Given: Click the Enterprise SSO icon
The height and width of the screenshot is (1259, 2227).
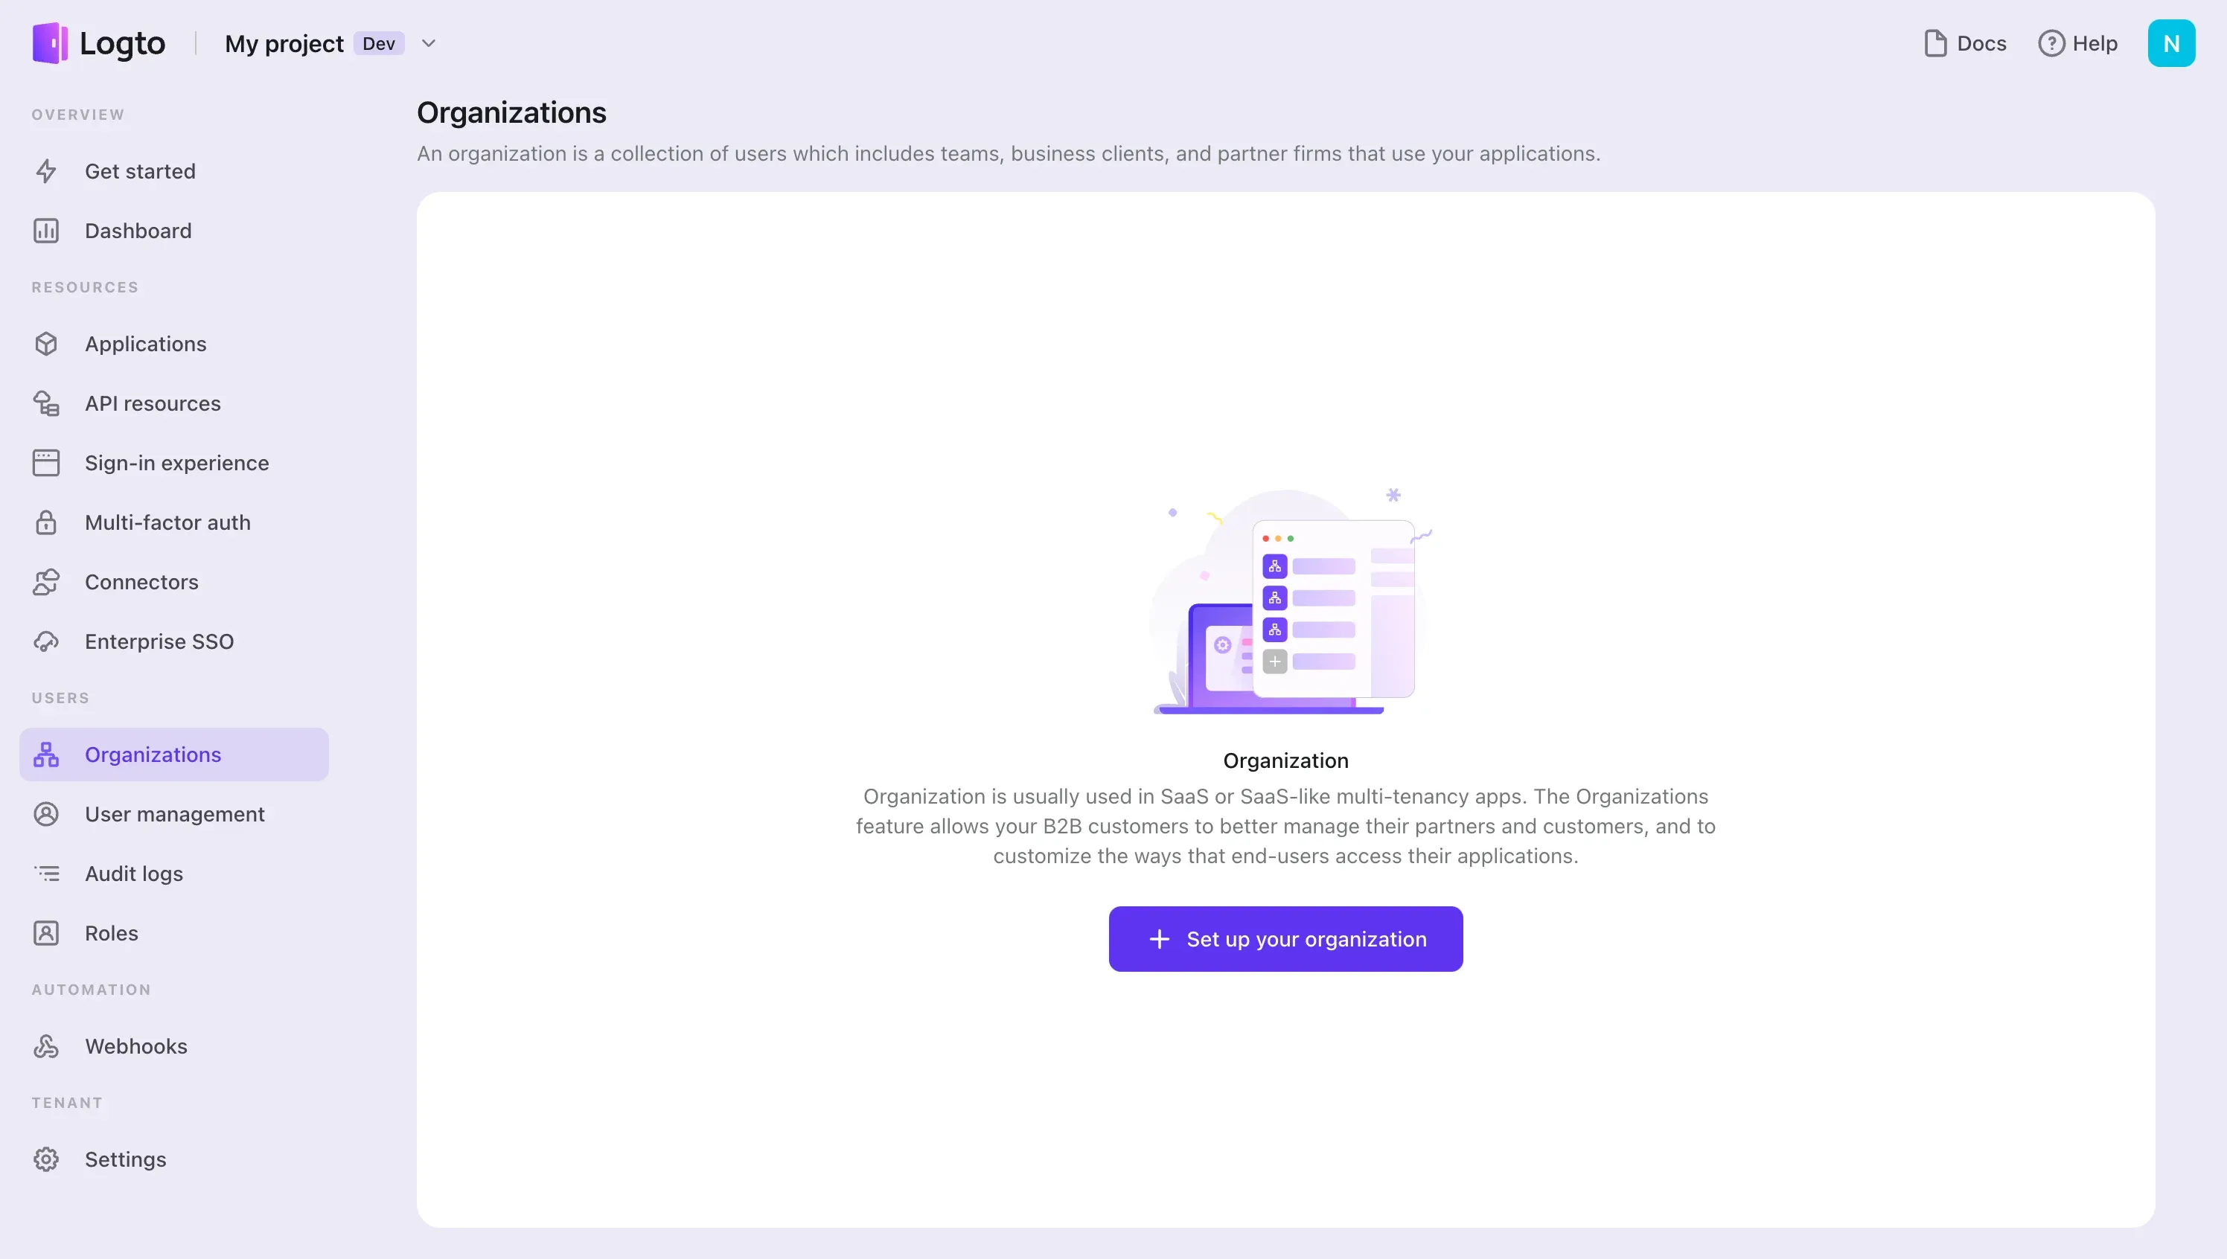Looking at the screenshot, I should (x=46, y=641).
